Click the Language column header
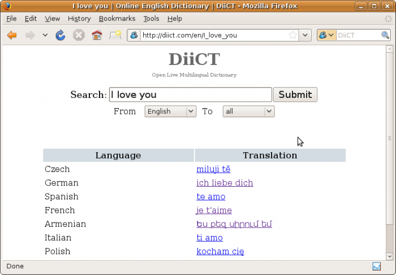This screenshot has height=275, width=396. [x=118, y=155]
